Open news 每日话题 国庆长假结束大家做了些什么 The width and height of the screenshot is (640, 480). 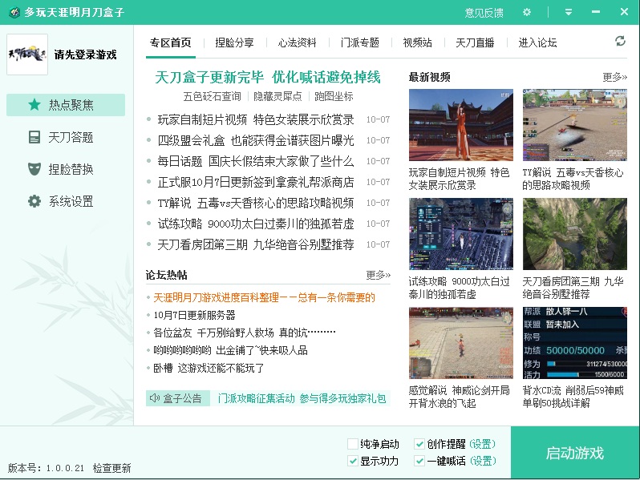point(256,161)
